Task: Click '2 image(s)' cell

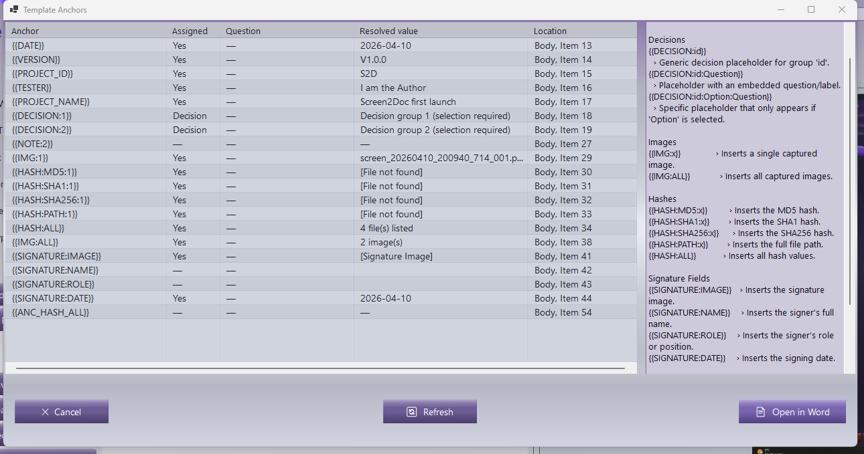Action: pos(381,242)
